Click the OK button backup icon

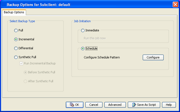click(72, 105)
